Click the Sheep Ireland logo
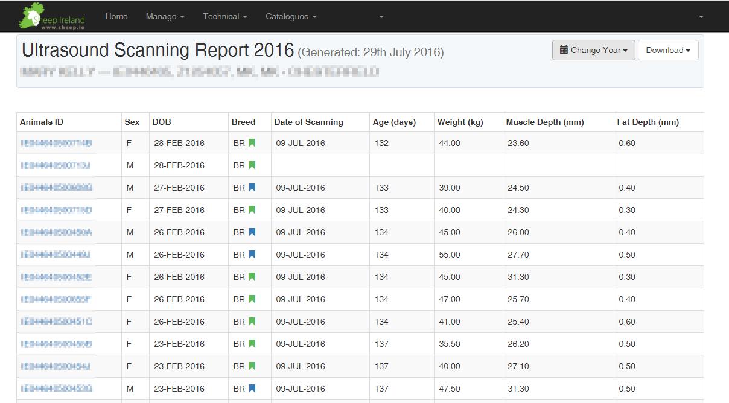The width and height of the screenshot is (729, 403). pos(52,17)
